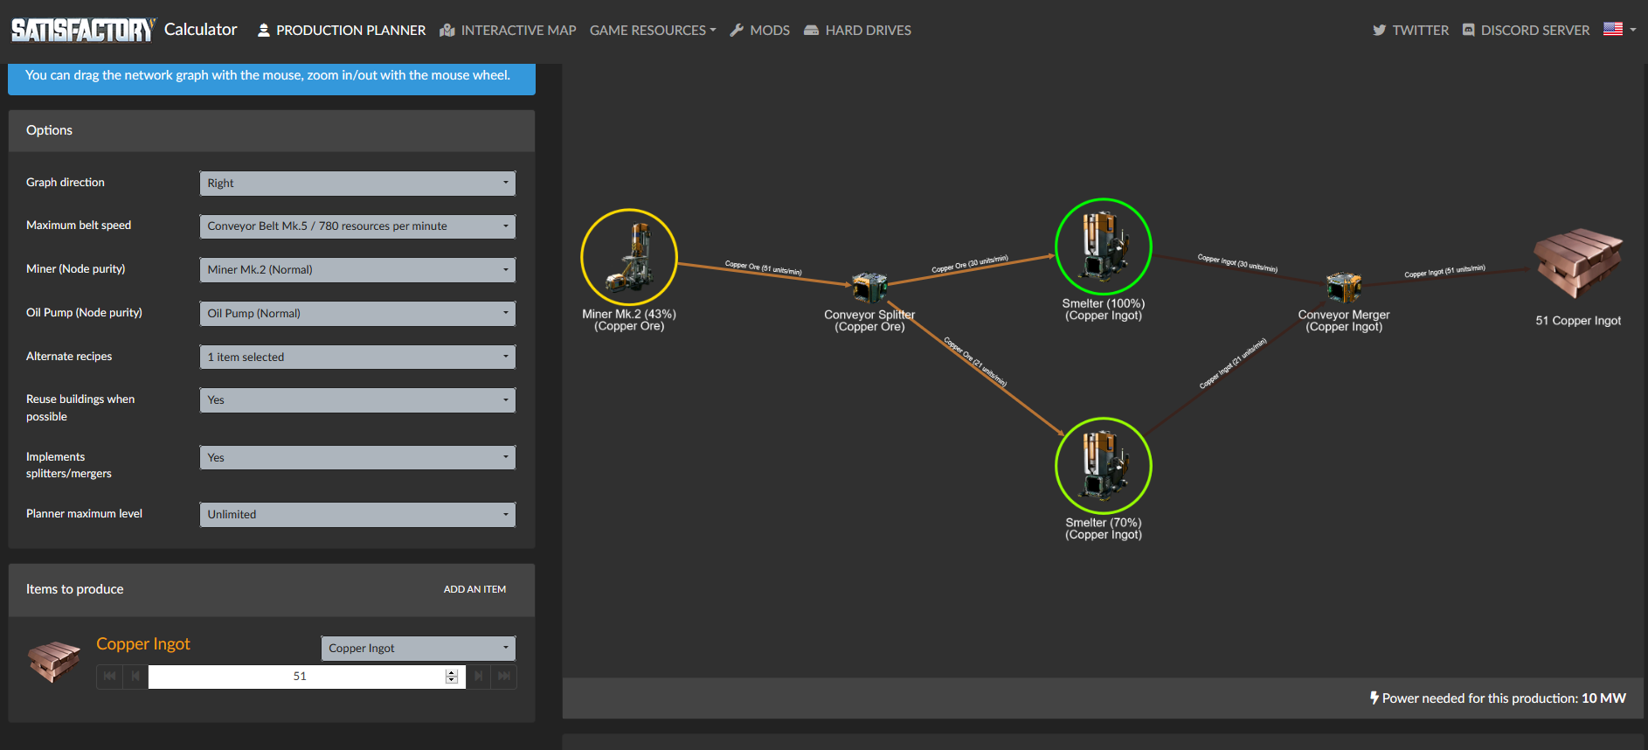1648x750 pixels.
Task: Open the Copper Ingot item selector
Action: [x=419, y=649]
